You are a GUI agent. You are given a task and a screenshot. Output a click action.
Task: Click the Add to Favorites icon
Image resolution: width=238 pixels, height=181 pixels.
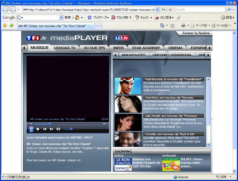[12, 25]
